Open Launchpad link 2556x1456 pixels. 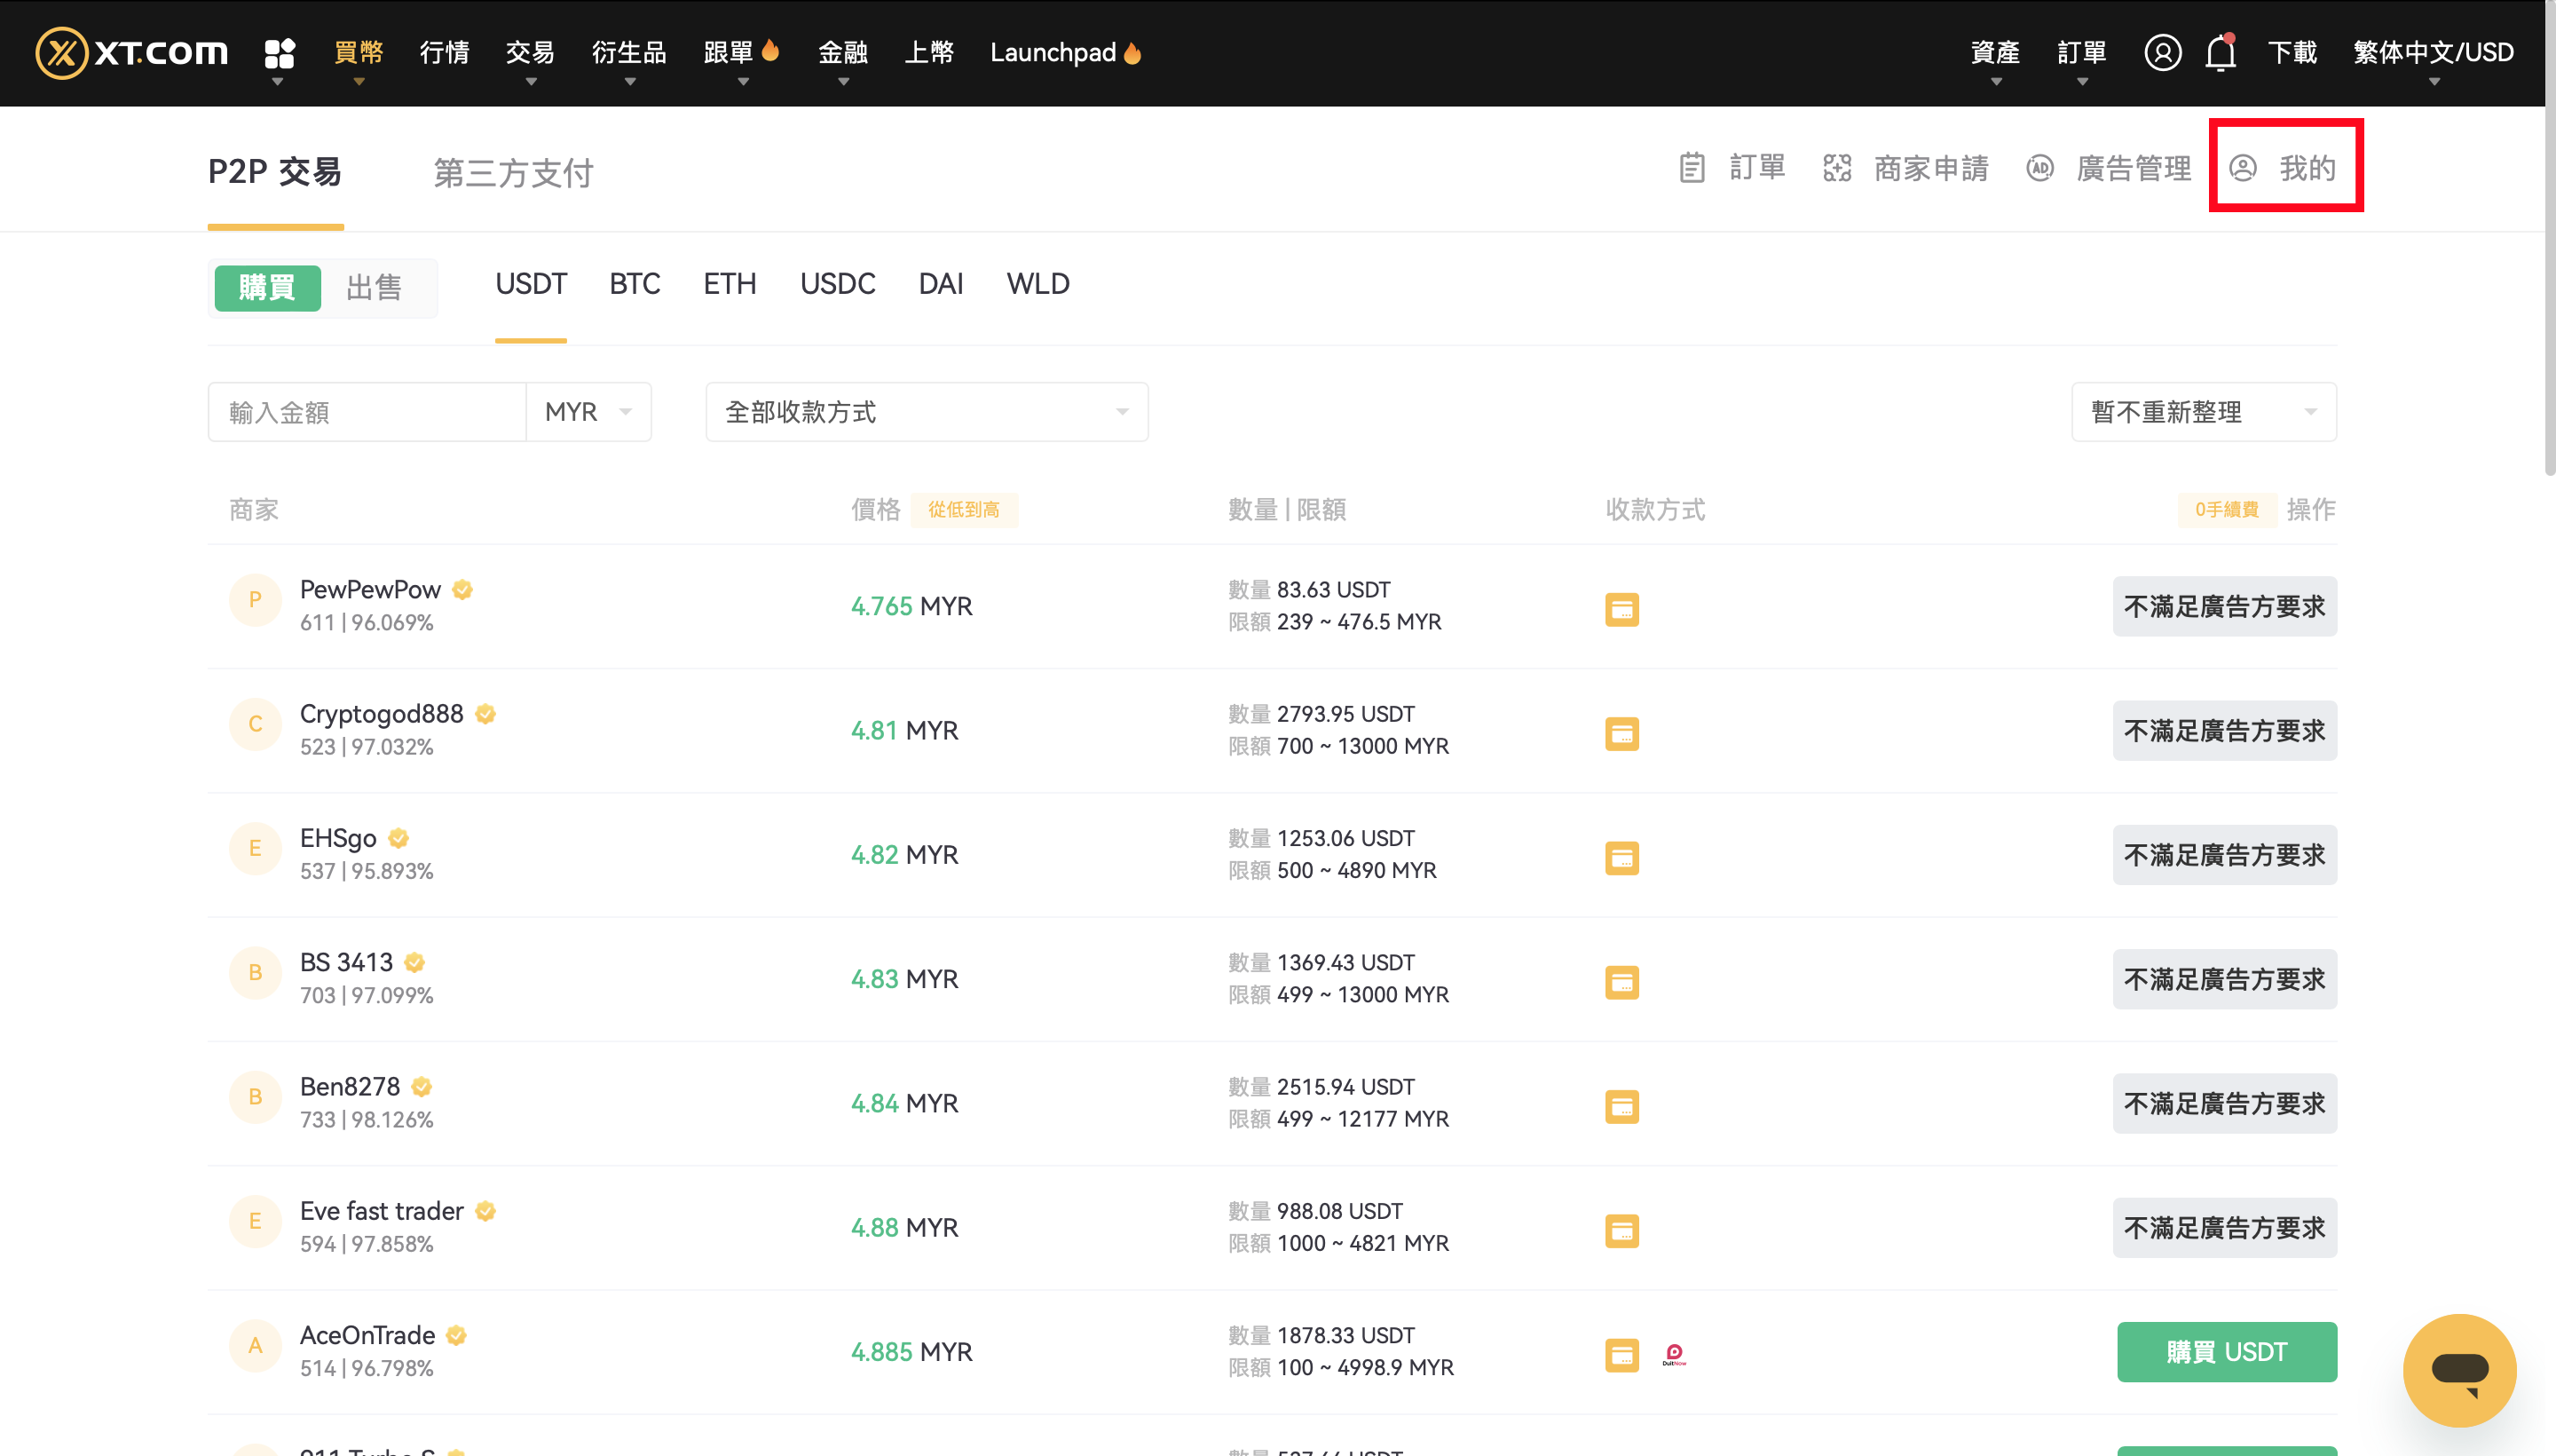coord(1053,52)
